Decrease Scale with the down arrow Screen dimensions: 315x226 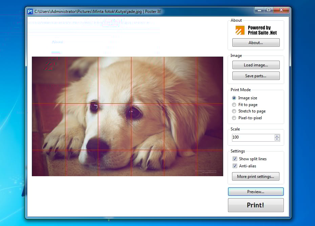(x=277, y=139)
